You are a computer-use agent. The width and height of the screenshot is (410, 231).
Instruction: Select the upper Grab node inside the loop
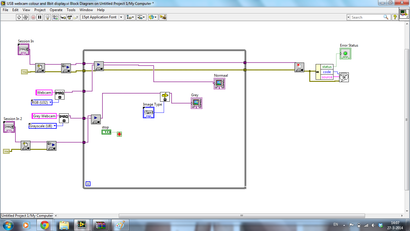coord(99,66)
